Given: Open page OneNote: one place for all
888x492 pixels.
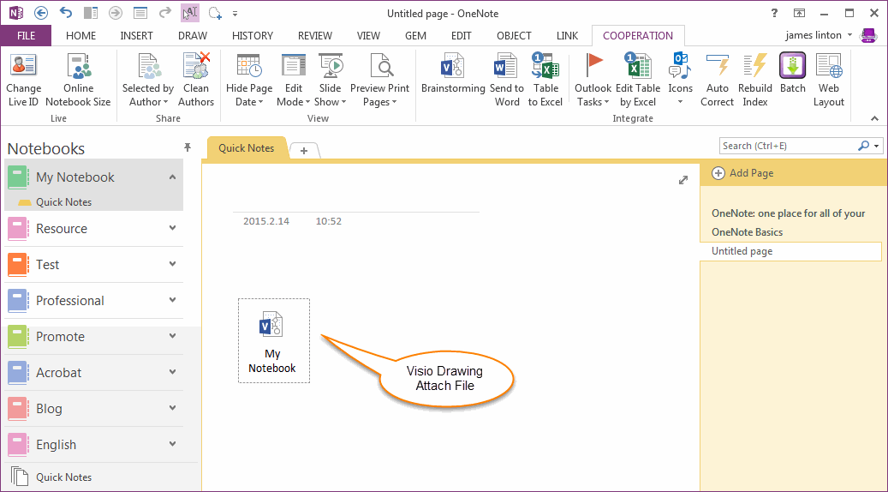Looking at the screenshot, I should (789, 213).
